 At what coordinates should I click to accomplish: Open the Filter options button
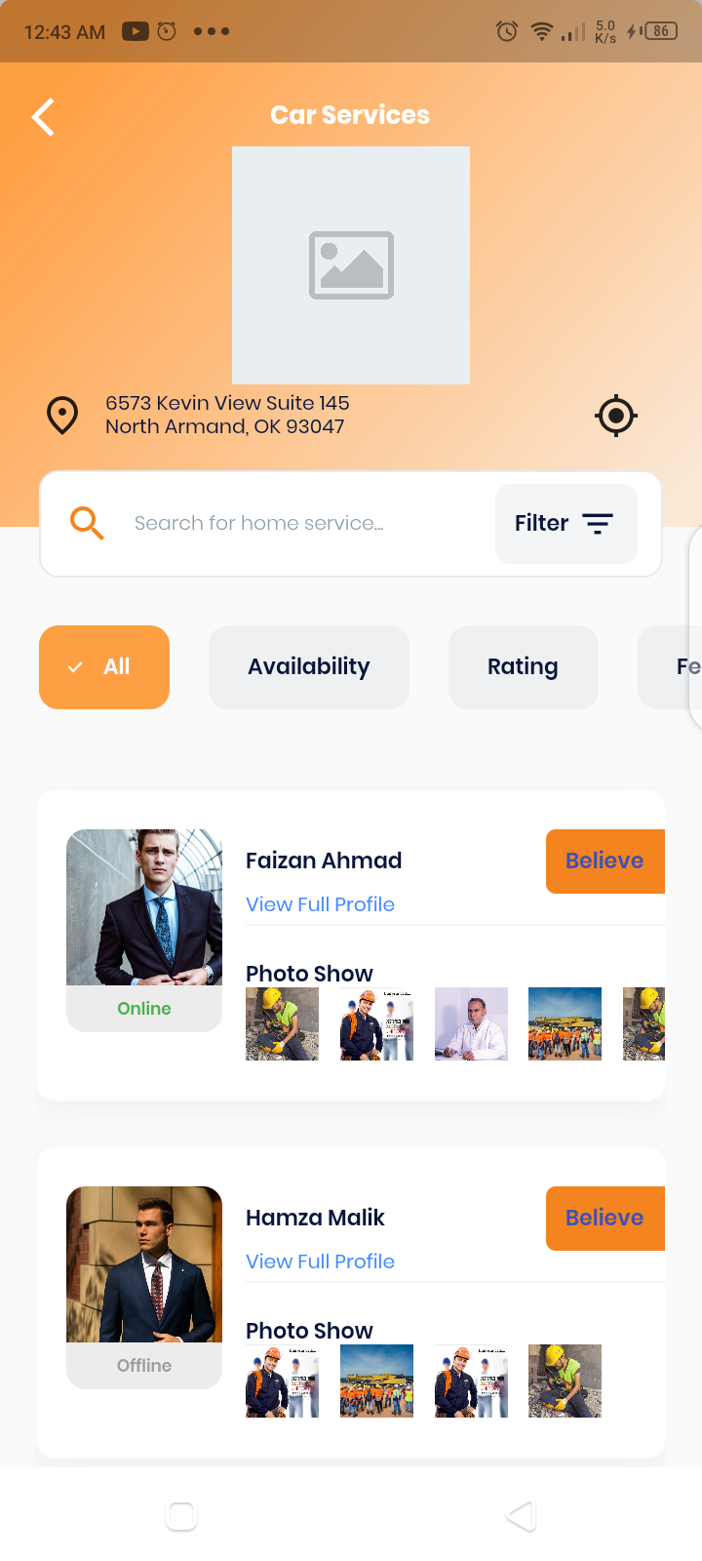[x=566, y=524]
